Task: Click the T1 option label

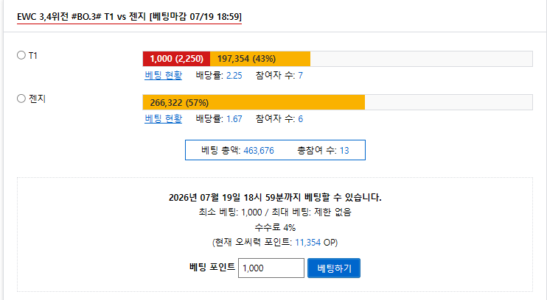Action: point(32,56)
